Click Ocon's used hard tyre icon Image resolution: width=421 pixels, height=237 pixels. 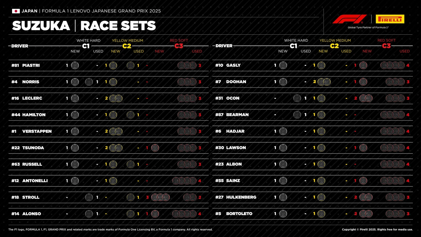297,98
